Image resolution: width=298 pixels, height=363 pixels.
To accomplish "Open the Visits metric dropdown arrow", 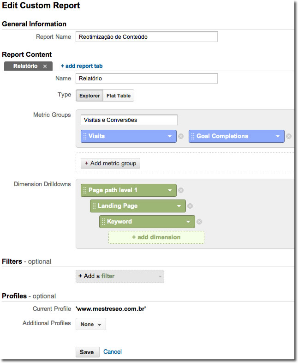I will pyautogui.click(x=170, y=136).
